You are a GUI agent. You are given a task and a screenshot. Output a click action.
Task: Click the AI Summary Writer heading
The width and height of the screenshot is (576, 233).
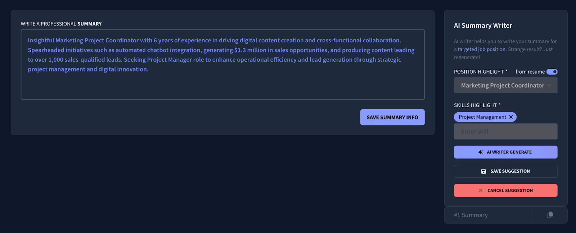(x=483, y=26)
